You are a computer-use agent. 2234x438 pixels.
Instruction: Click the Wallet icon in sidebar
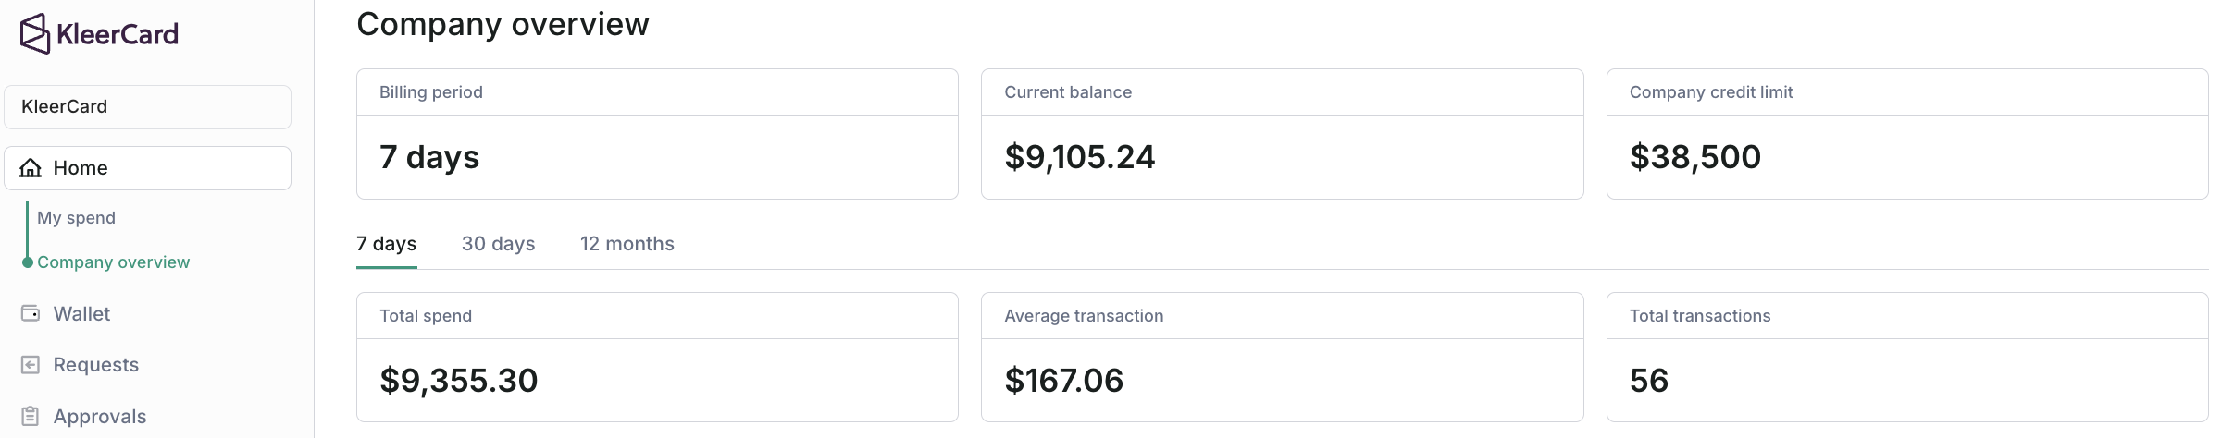click(x=31, y=314)
